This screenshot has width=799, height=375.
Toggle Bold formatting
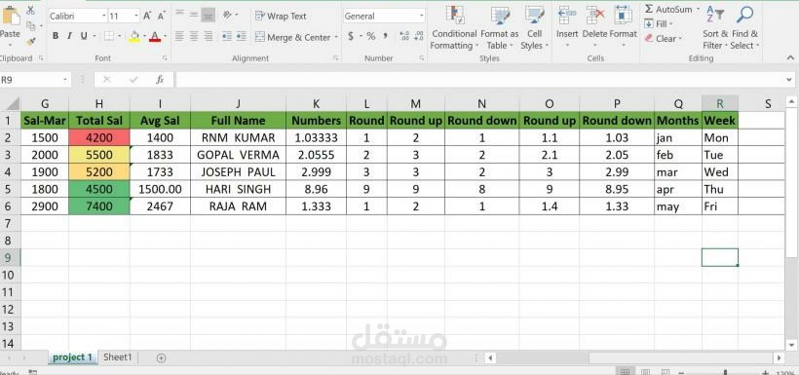[55, 36]
